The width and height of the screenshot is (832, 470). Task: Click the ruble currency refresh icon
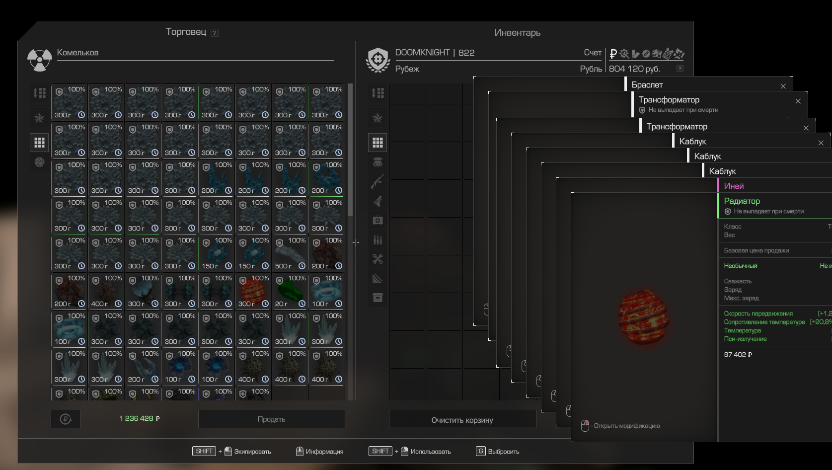pos(66,419)
